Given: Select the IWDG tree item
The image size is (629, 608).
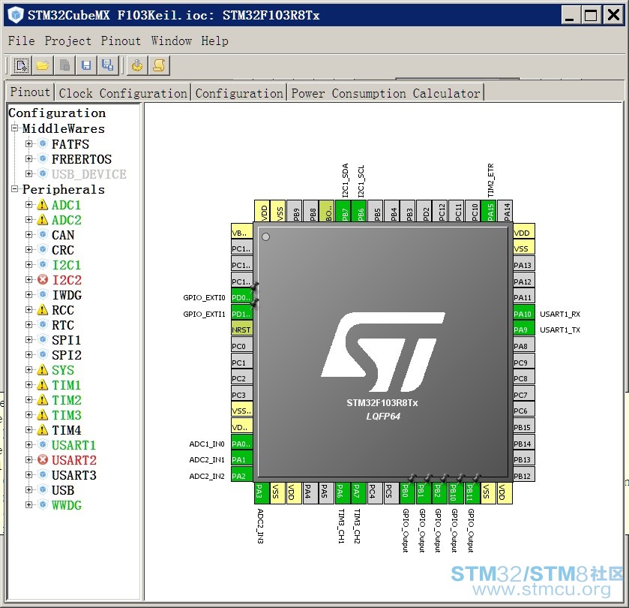Looking at the screenshot, I should click(67, 295).
